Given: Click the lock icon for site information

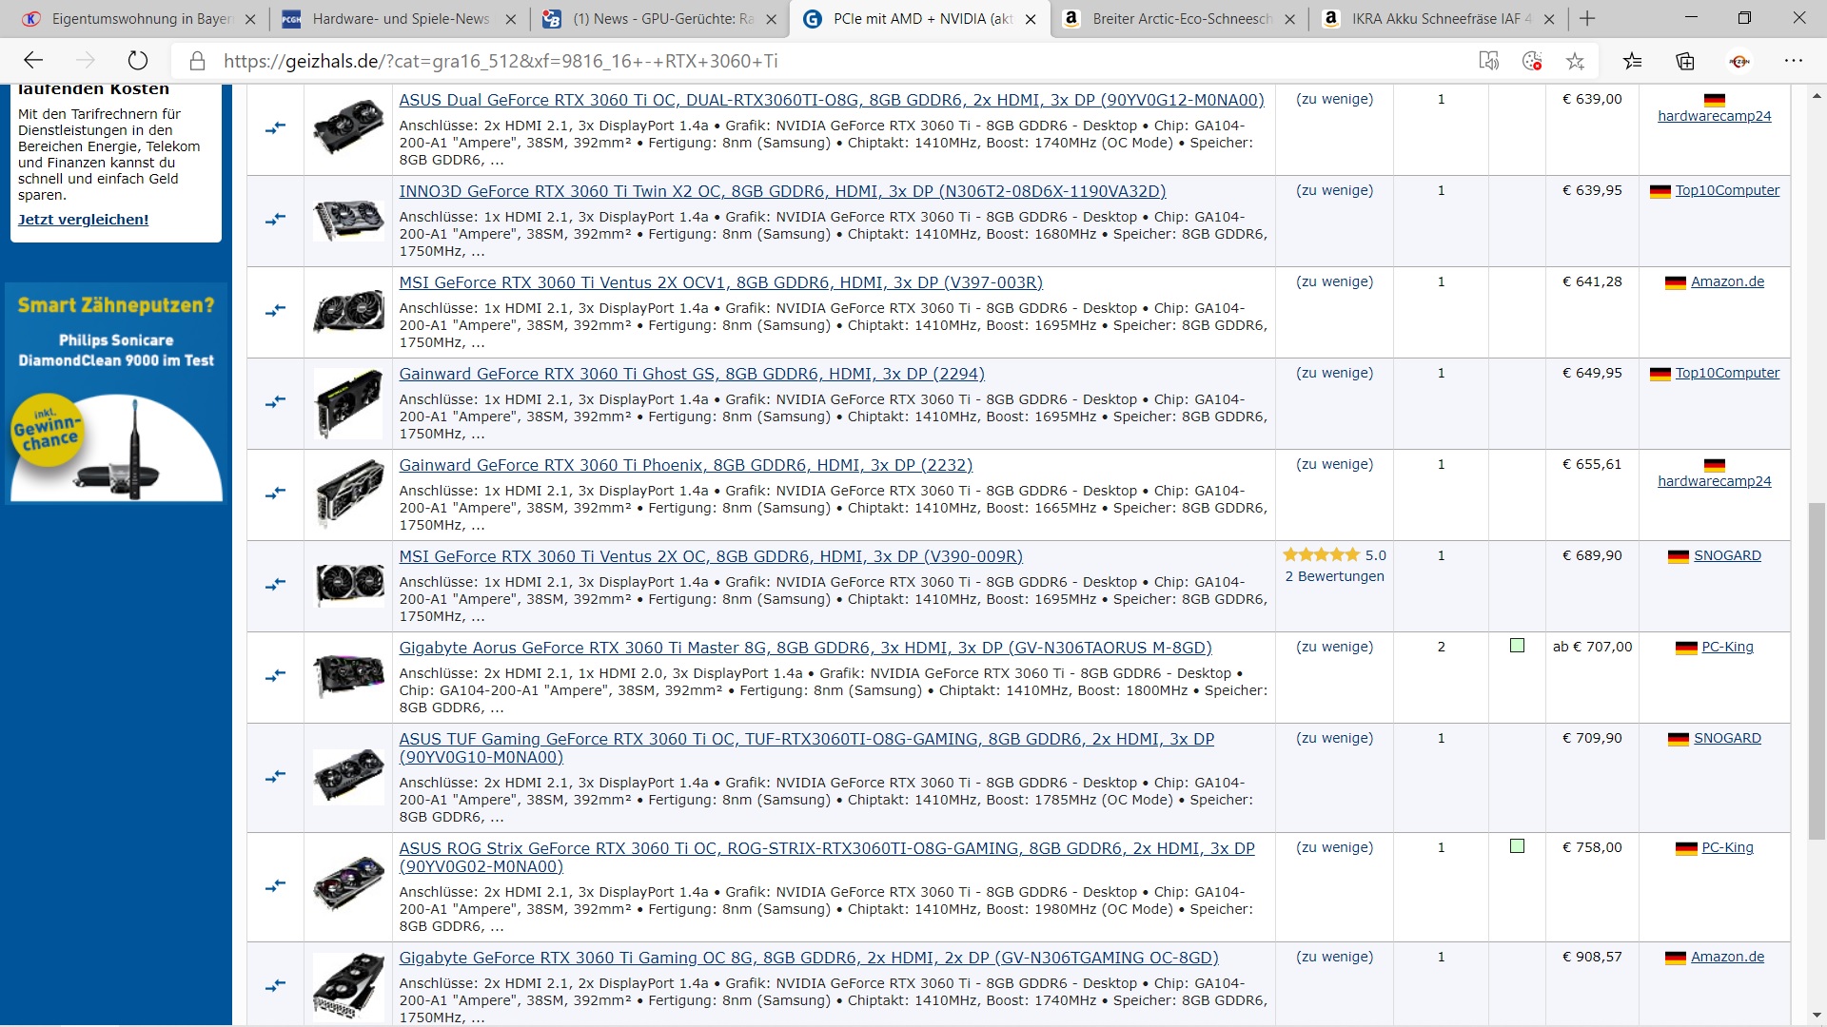Looking at the screenshot, I should pyautogui.click(x=197, y=61).
